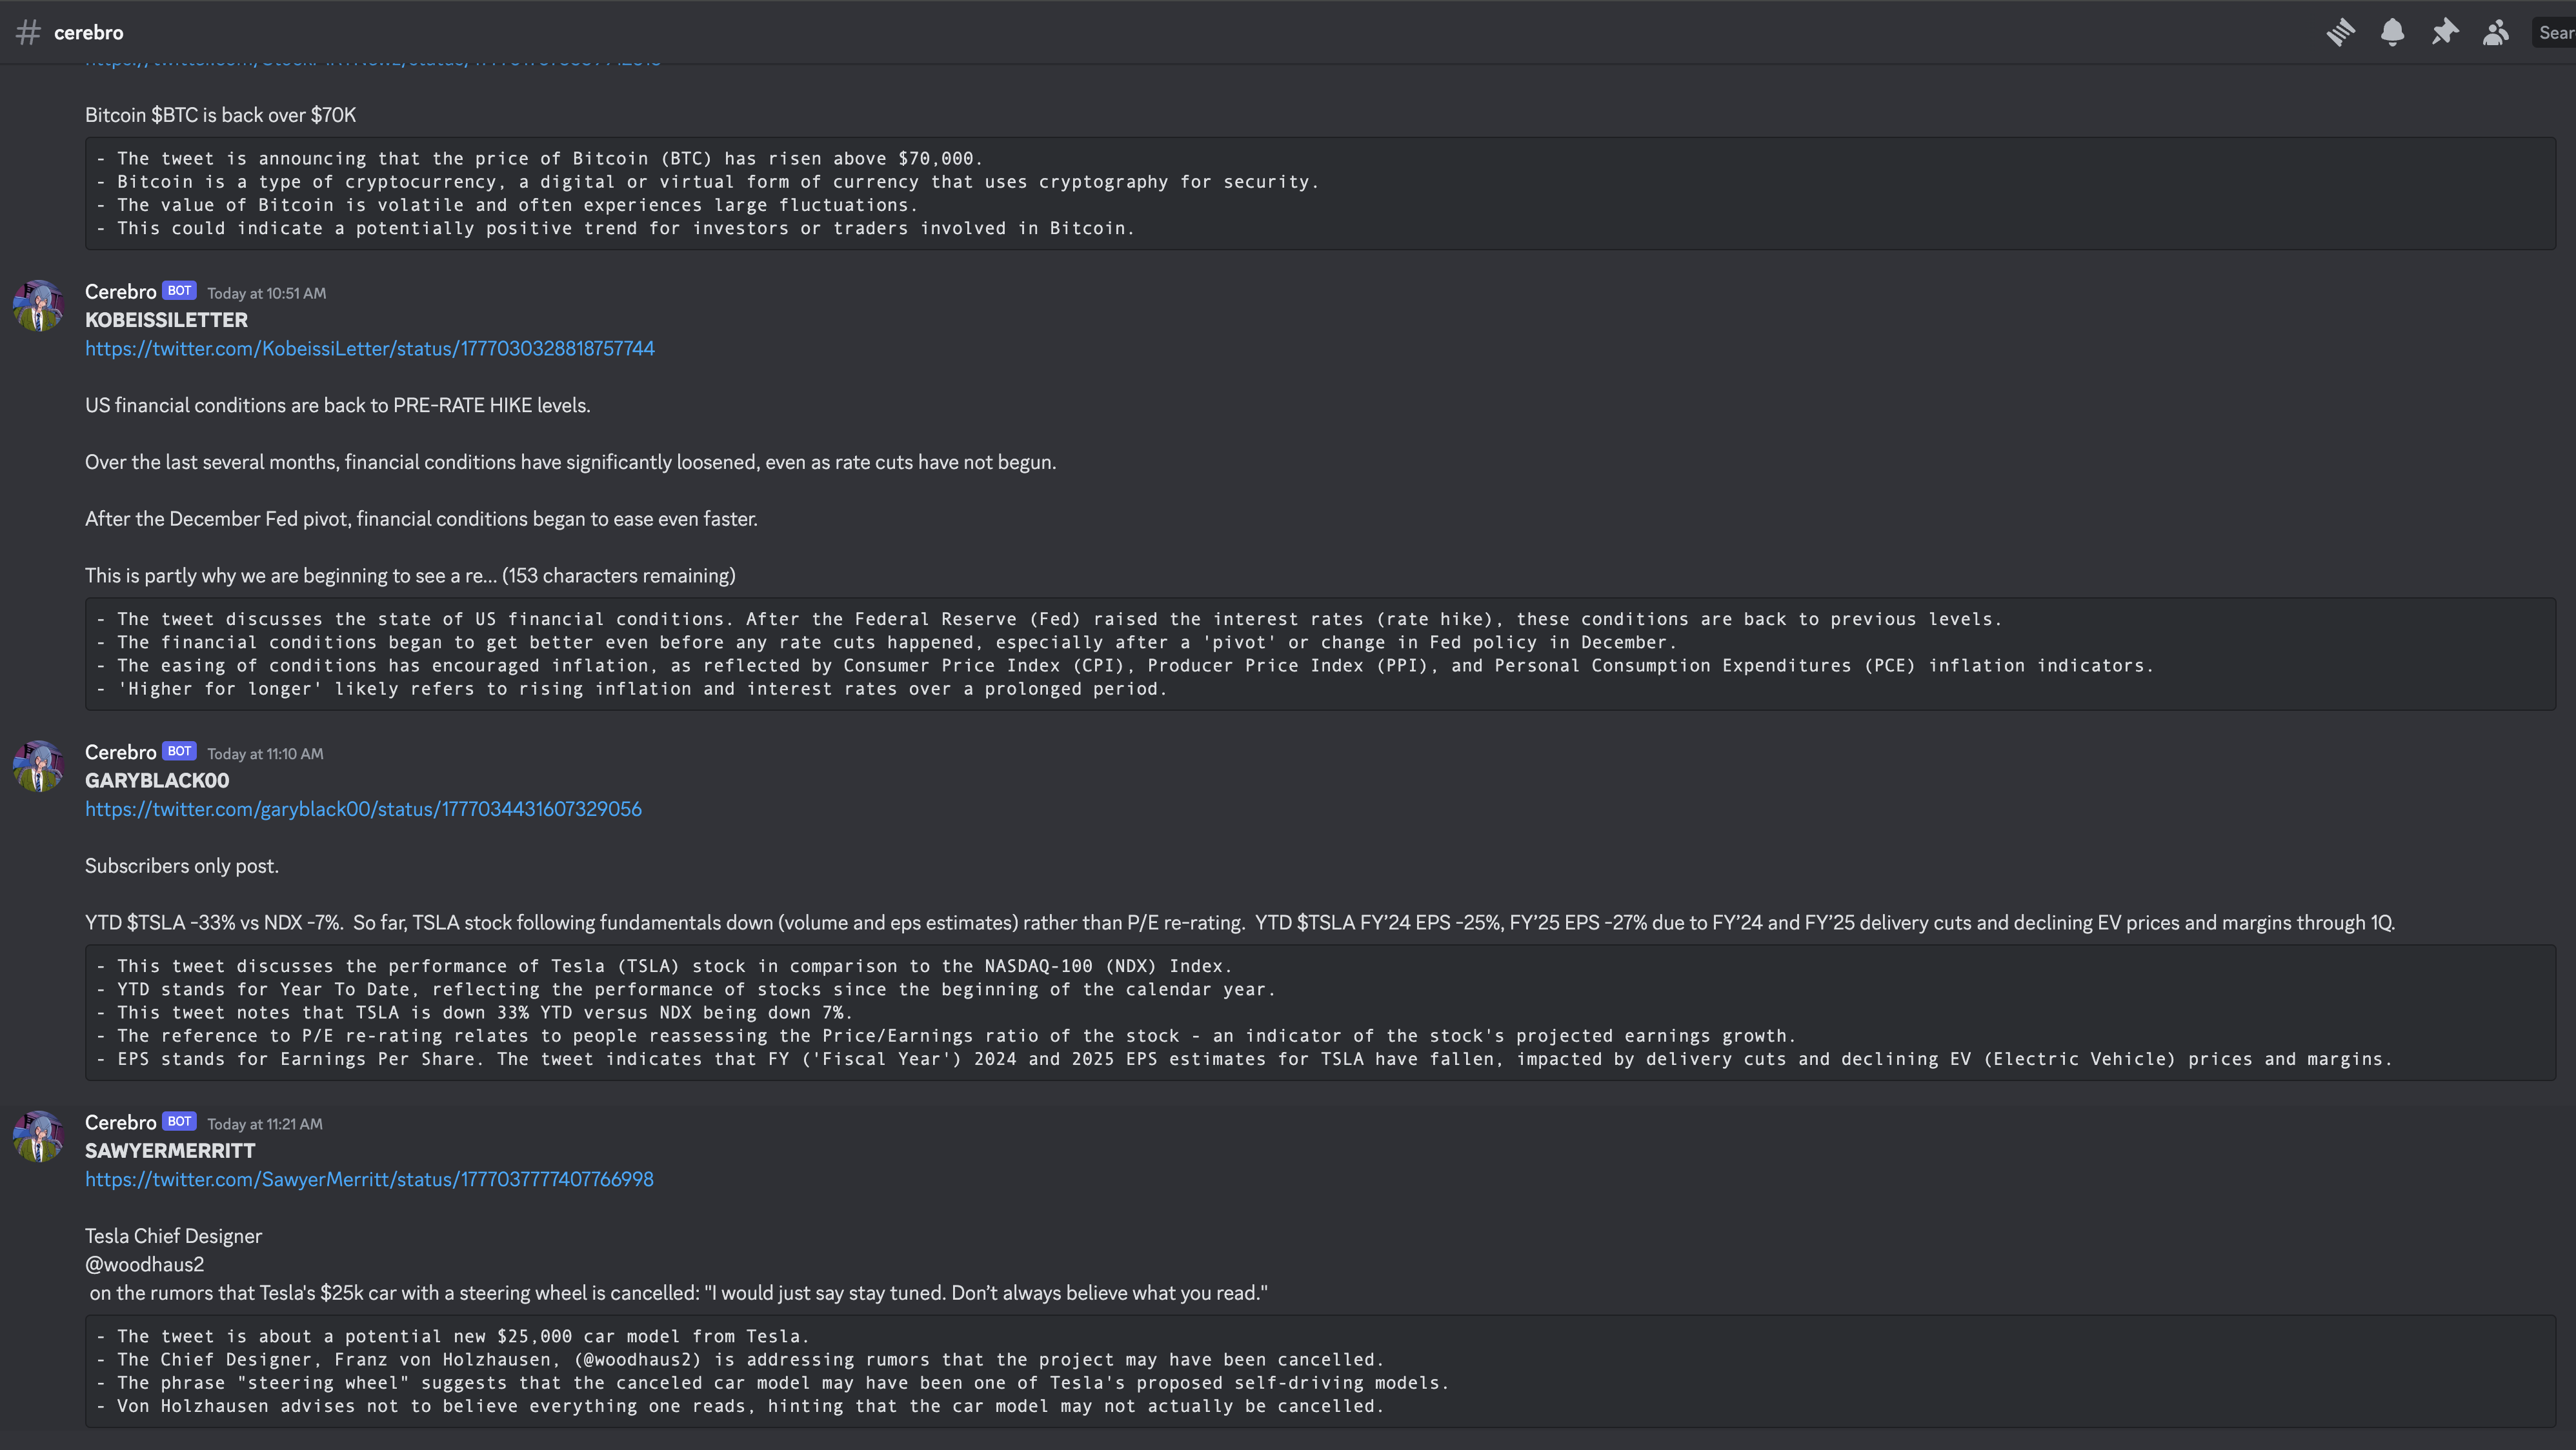Click the cerebro channel name in header
2576x1450 pixels.
click(x=88, y=32)
